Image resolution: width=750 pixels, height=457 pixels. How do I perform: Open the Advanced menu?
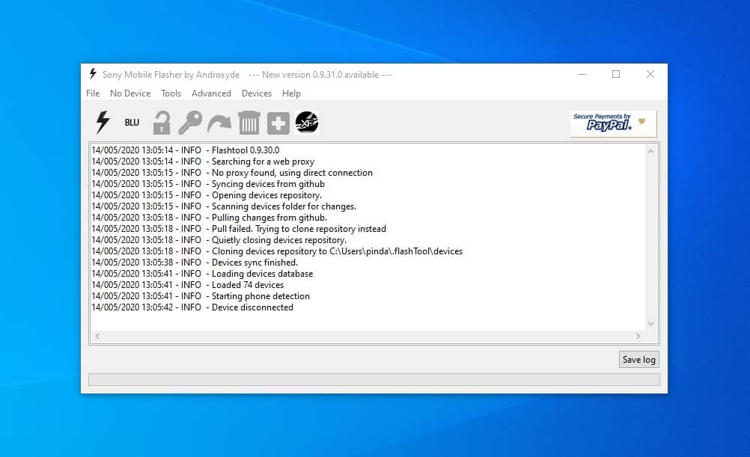click(211, 93)
